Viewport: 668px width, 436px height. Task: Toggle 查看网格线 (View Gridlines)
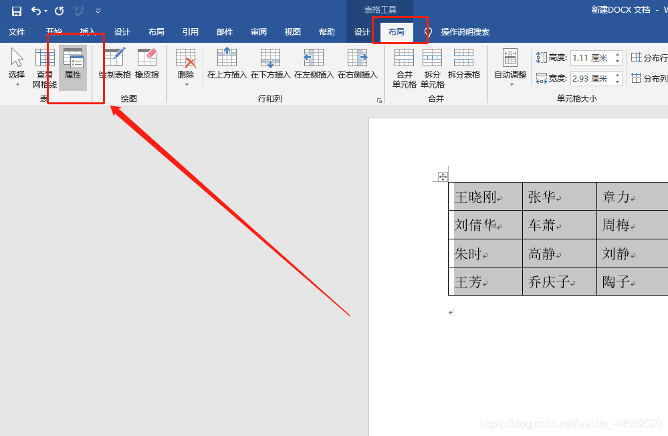(x=45, y=68)
